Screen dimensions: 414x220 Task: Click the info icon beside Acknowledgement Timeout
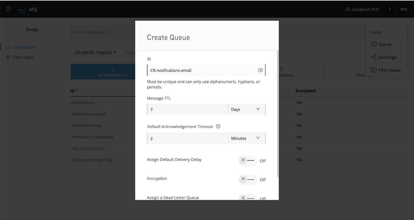(x=218, y=126)
